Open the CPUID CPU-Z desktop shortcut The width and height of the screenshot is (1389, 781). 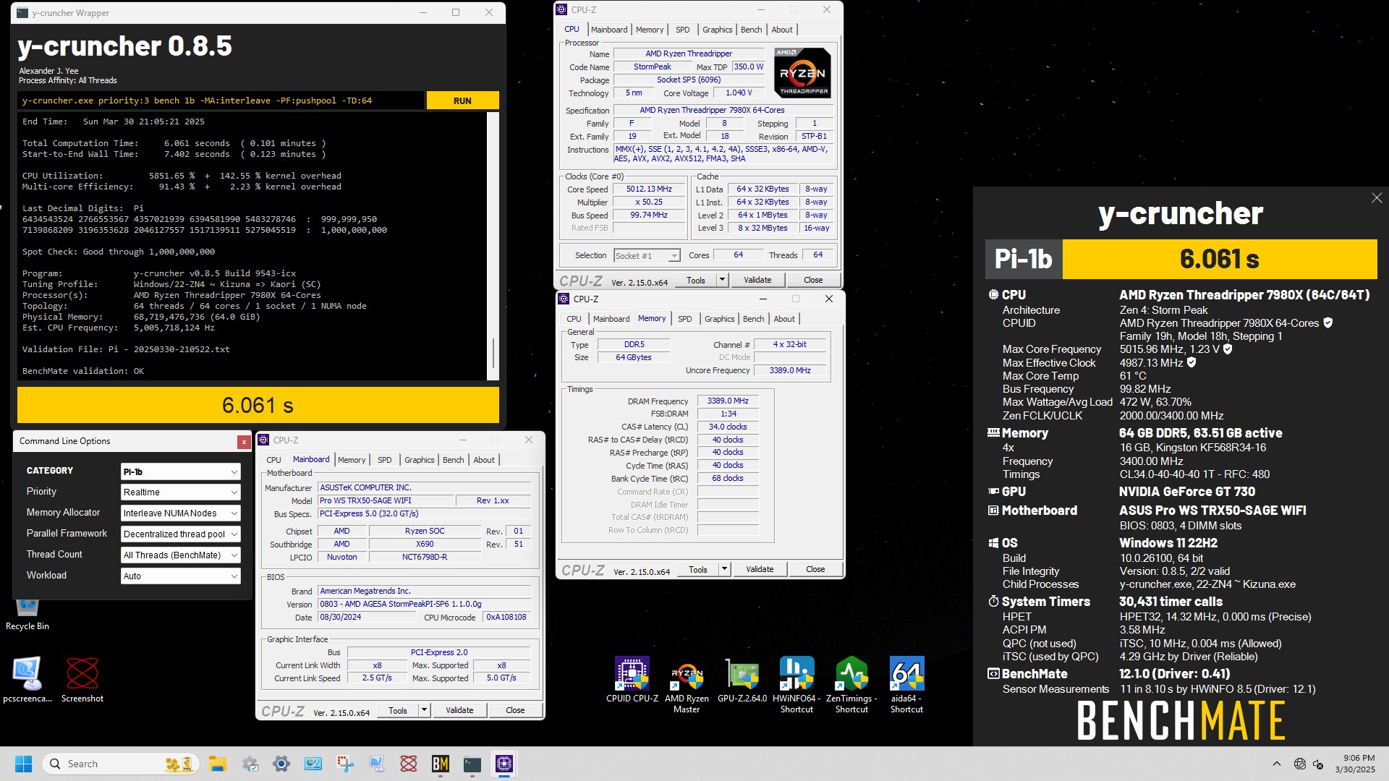click(x=632, y=680)
